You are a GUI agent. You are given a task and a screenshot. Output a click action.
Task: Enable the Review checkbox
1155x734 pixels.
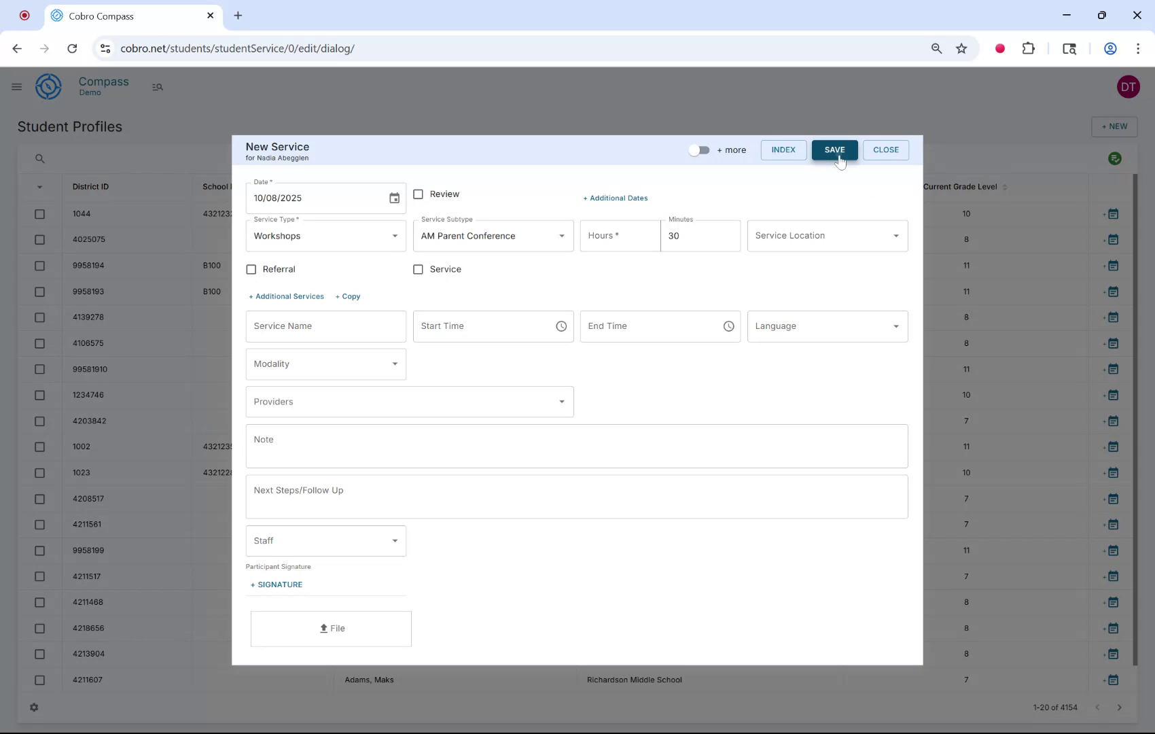point(419,194)
